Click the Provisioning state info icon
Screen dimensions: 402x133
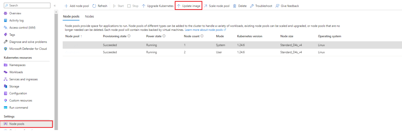pyautogui.click(x=129, y=36)
